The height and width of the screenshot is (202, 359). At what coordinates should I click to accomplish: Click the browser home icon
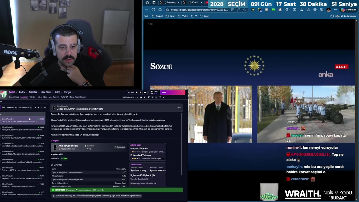(x=160, y=10)
